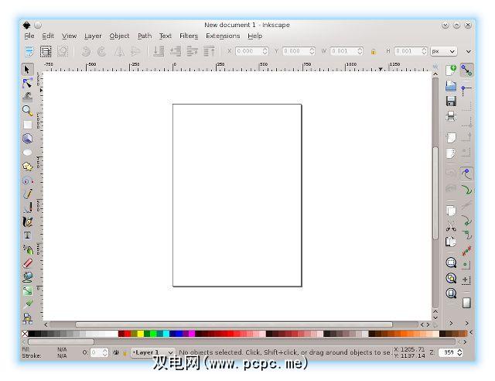
Task: Pick the Star polygon tool
Action: click(27, 166)
